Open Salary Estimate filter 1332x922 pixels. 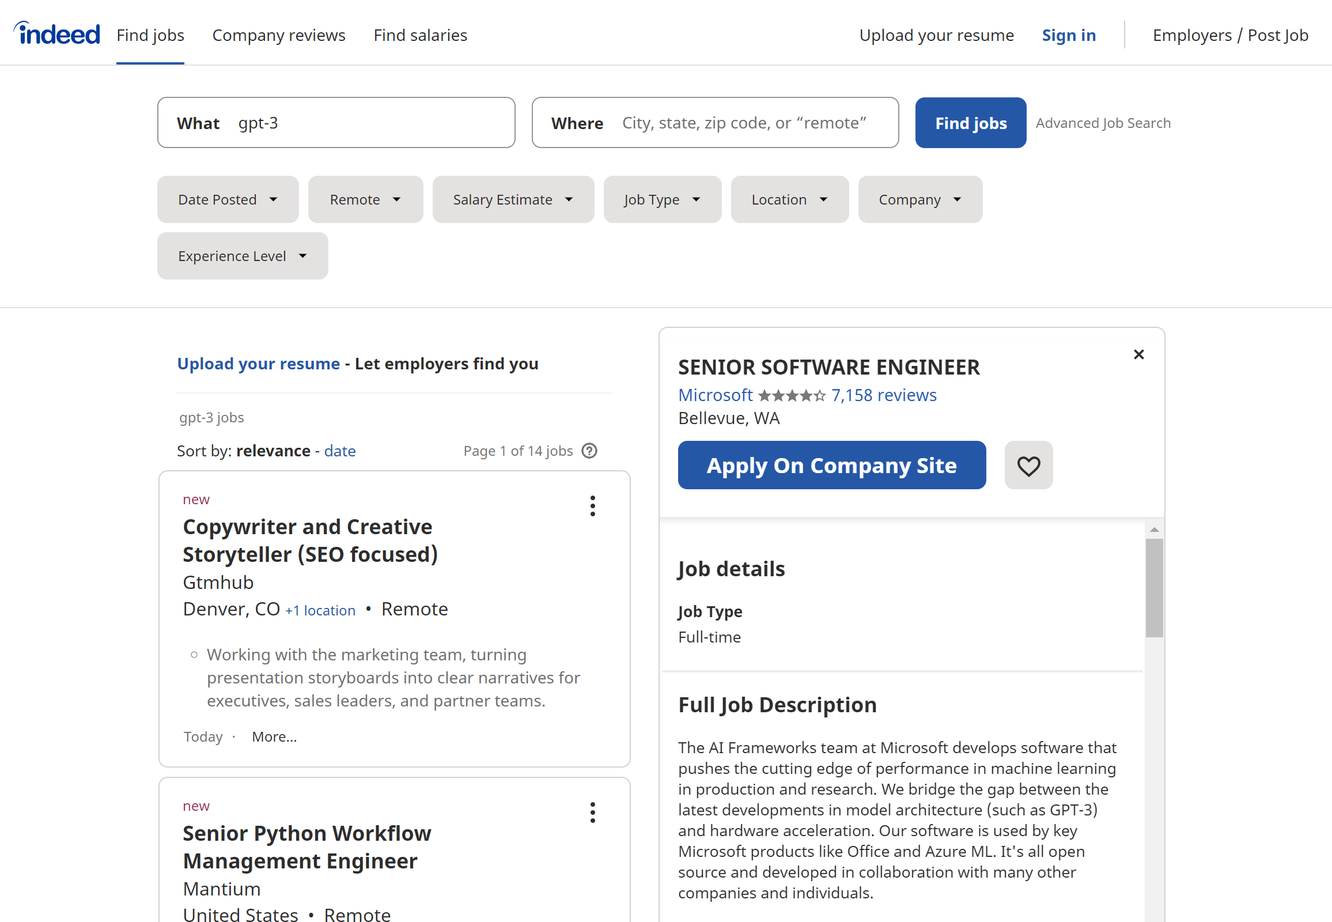point(513,199)
